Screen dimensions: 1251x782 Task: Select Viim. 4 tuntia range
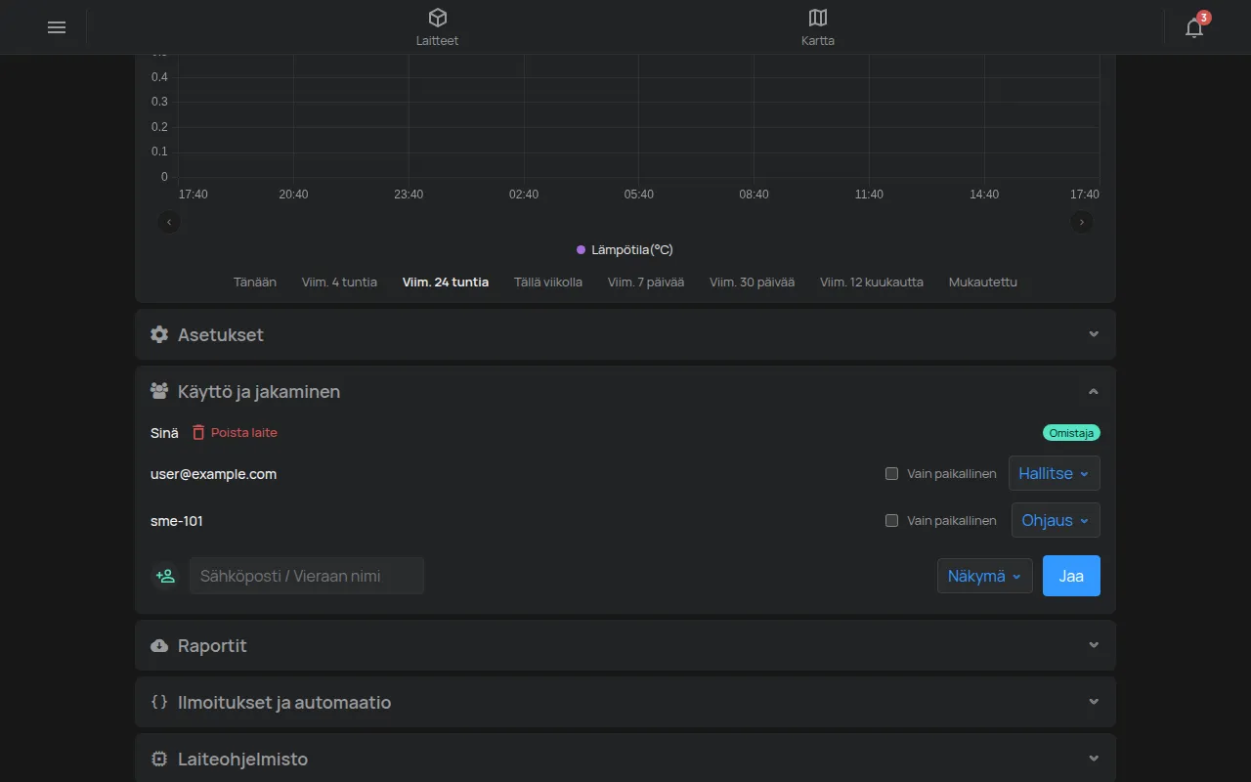339,282
